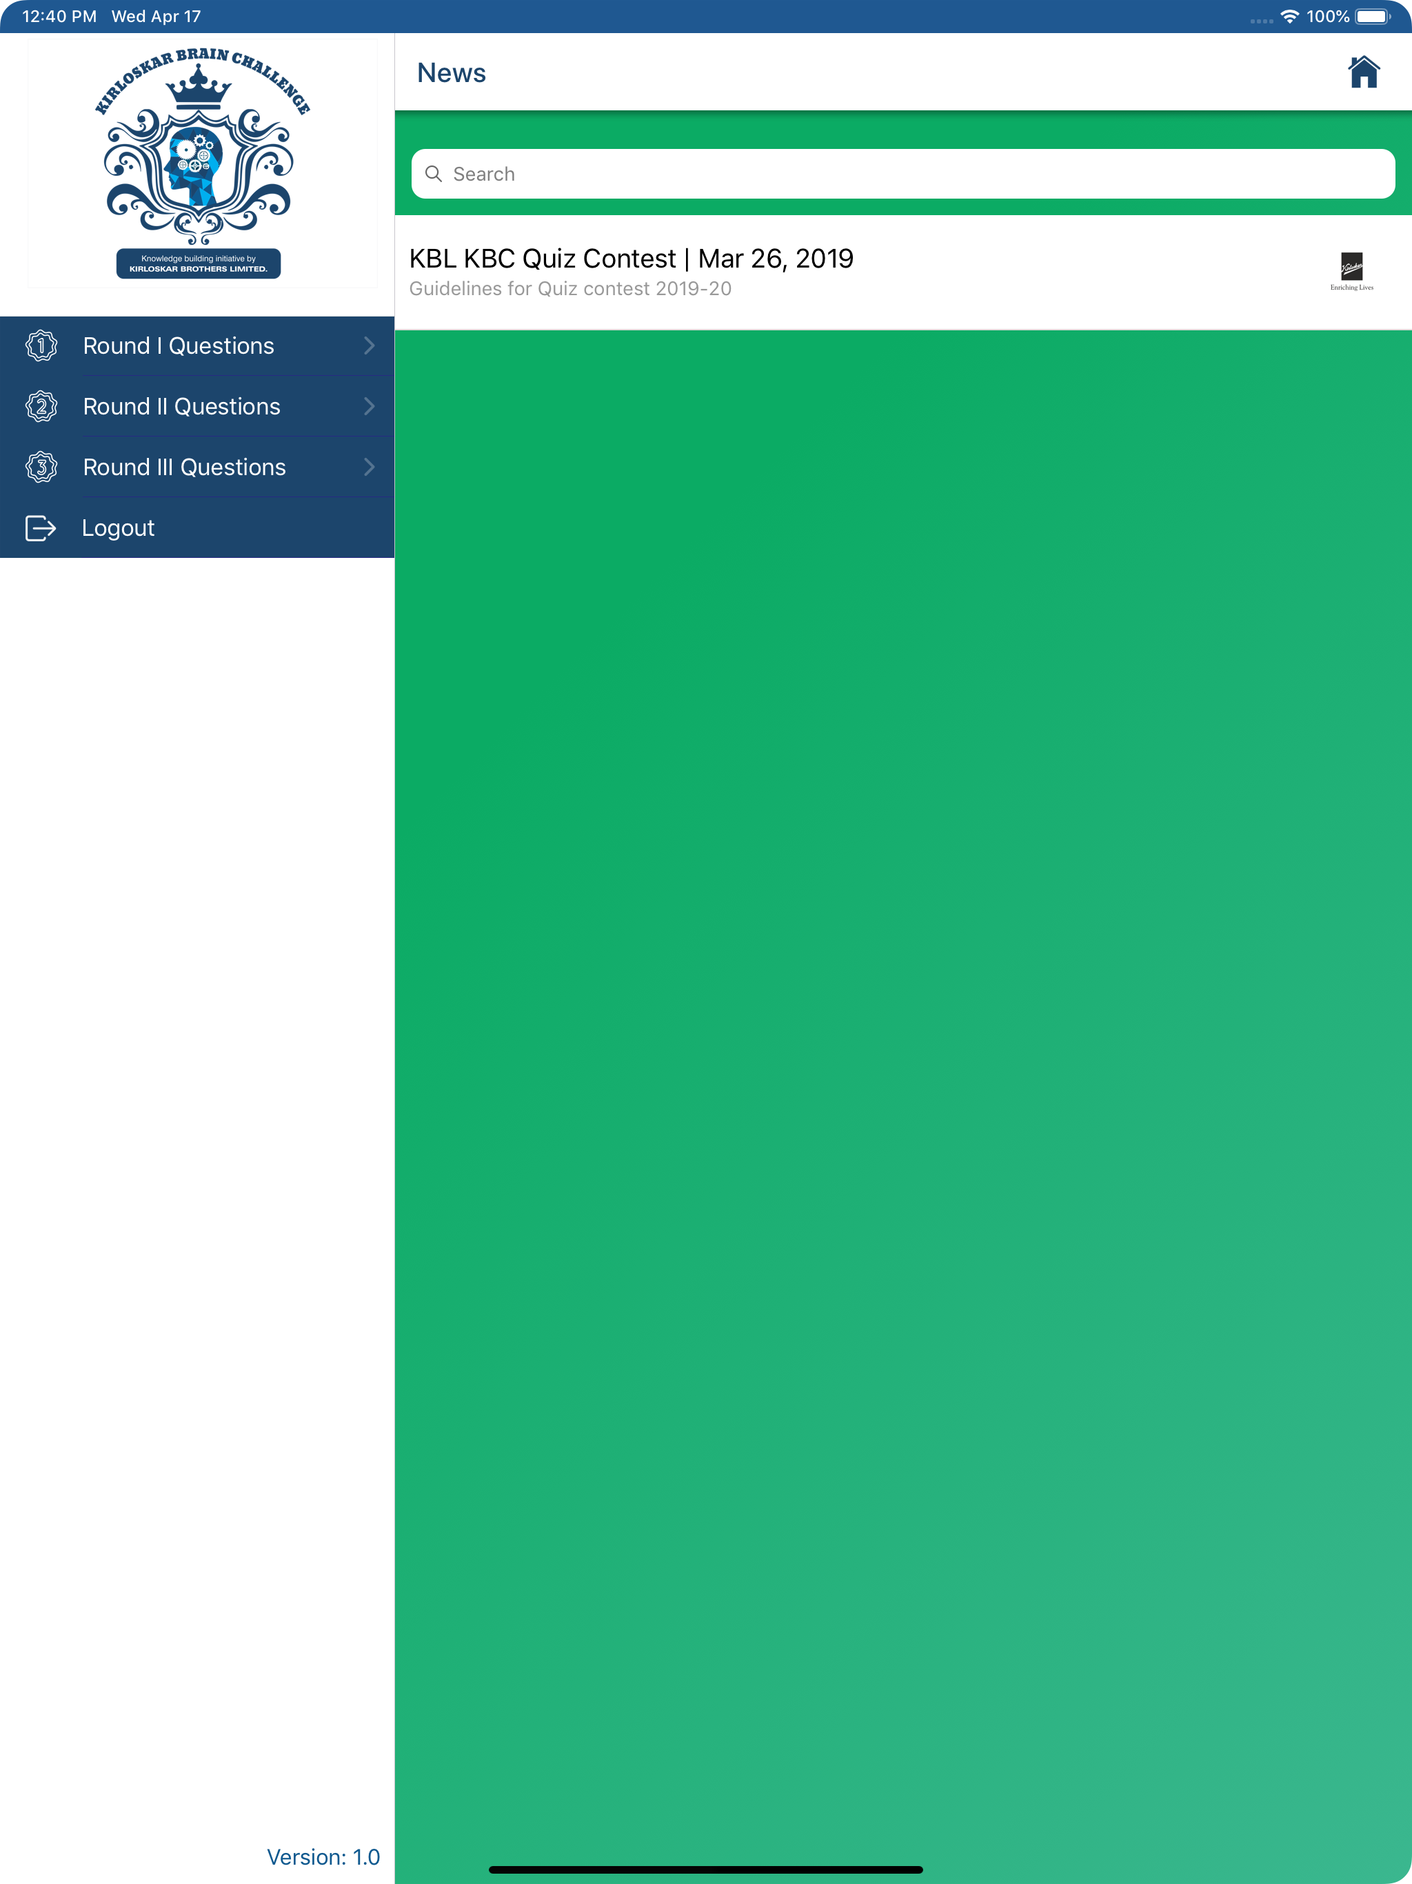1412x1884 pixels.
Task: Read Guidelines for Quiz contest 2019-20 subtitle
Action: click(569, 289)
